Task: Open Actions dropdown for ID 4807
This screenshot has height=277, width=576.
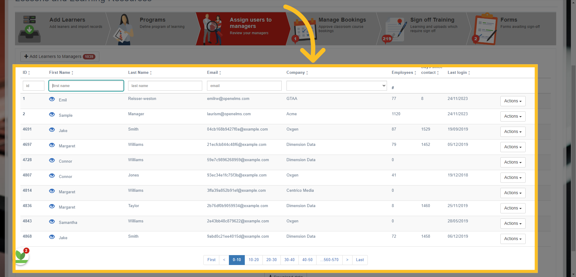Action: pyautogui.click(x=513, y=178)
